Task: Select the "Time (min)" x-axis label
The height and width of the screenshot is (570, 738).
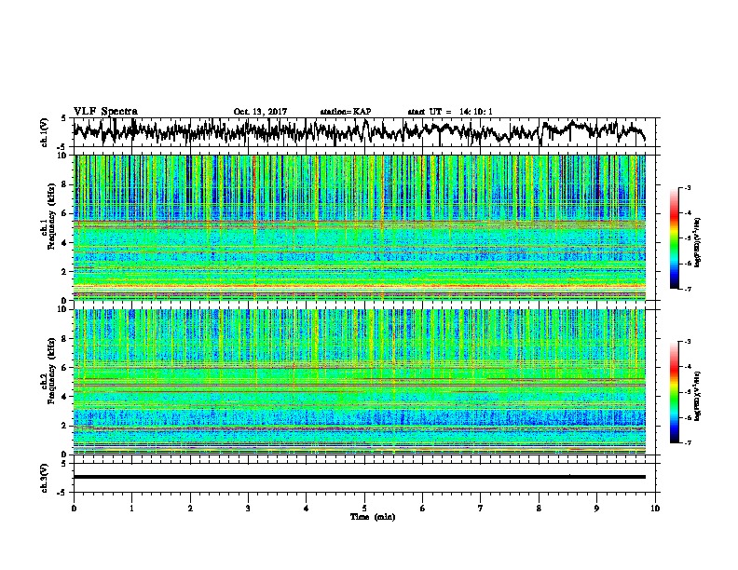Action: point(373,517)
